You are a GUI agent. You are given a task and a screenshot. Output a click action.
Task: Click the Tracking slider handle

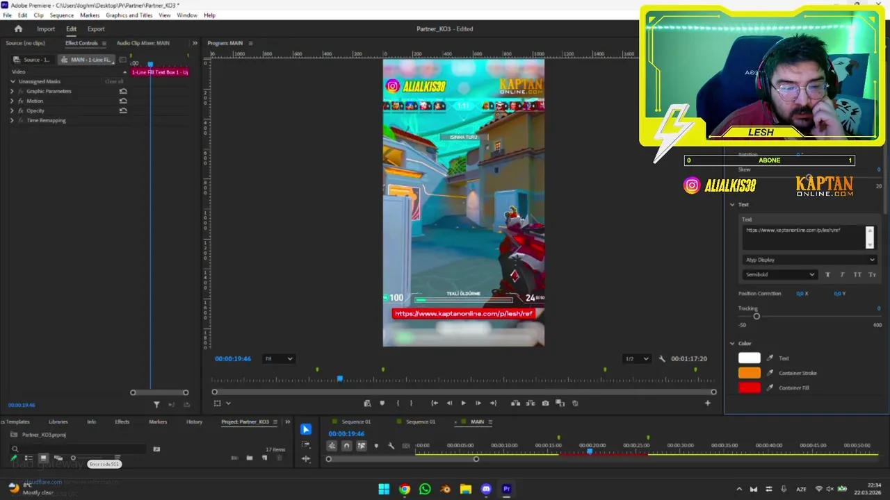tap(756, 317)
